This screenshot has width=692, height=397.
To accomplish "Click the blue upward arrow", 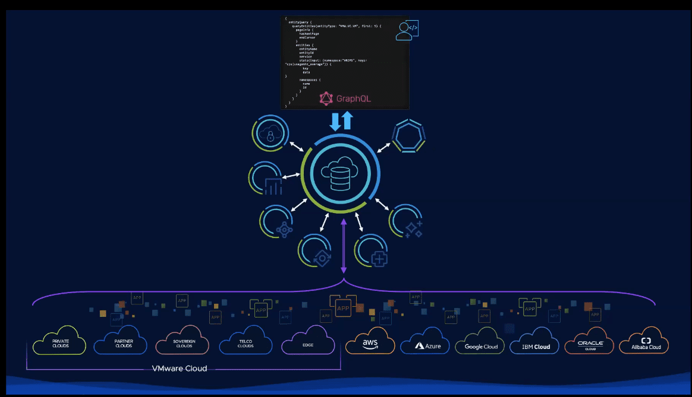I will (348, 120).
